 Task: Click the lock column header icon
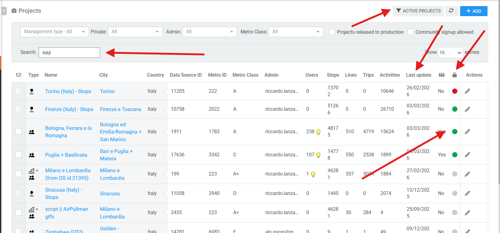(x=455, y=75)
